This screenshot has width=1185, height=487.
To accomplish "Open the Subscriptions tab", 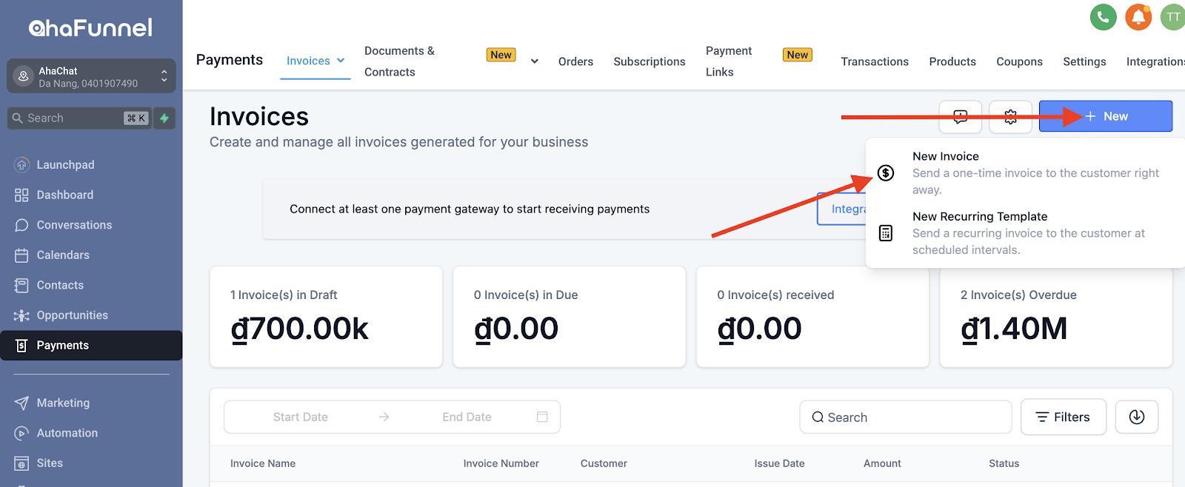I will pyautogui.click(x=650, y=61).
